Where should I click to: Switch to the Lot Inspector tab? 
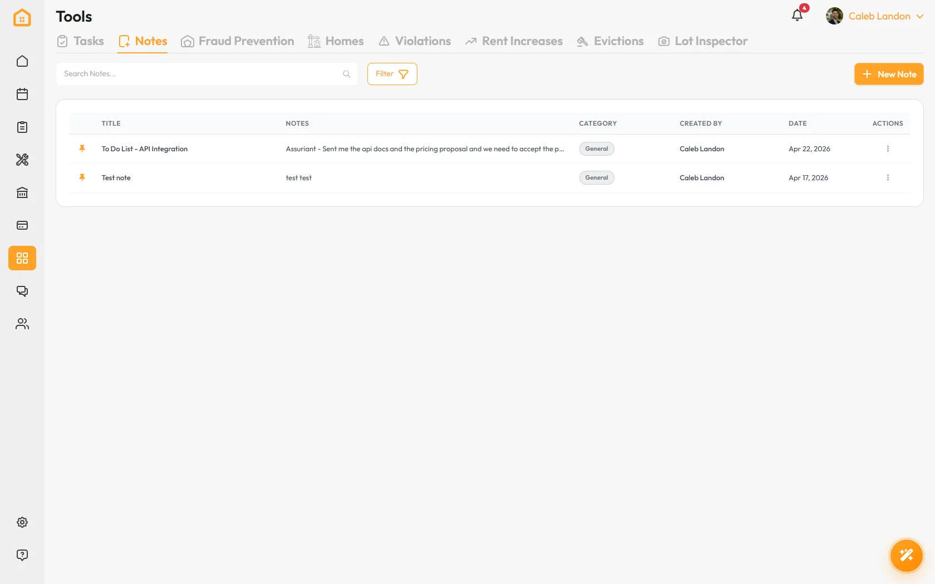tap(702, 41)
